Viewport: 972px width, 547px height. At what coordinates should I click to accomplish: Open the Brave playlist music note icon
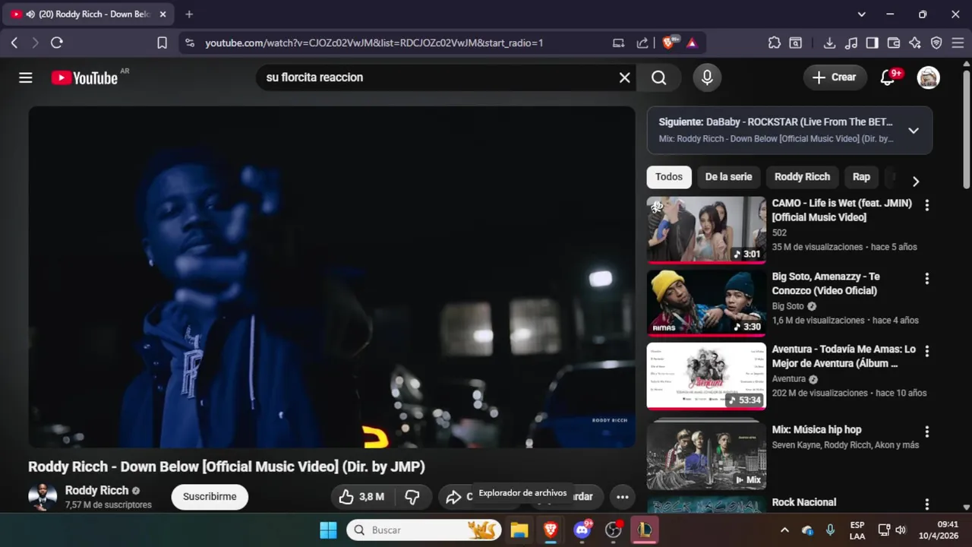point(851,43)
